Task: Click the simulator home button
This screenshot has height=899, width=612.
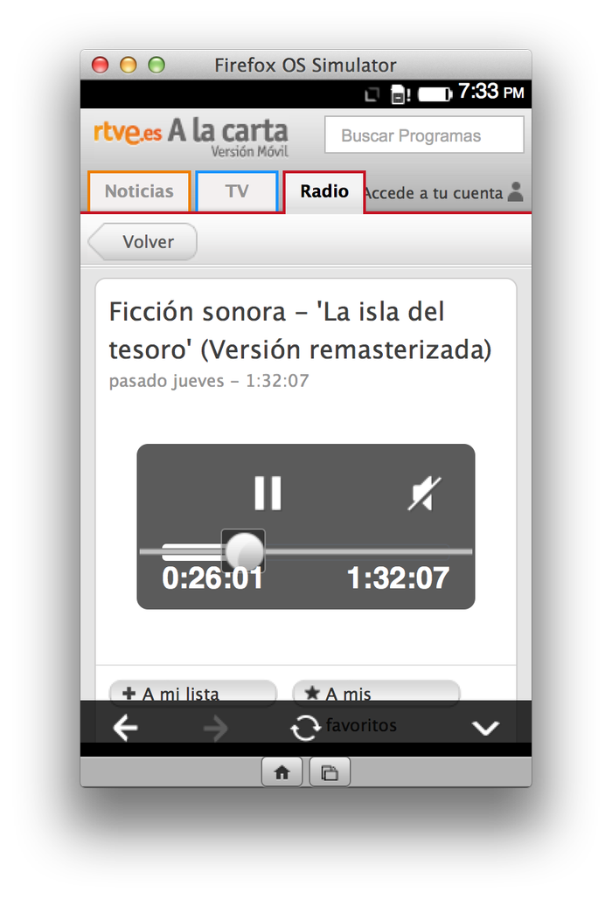Action: pos(282,773)
